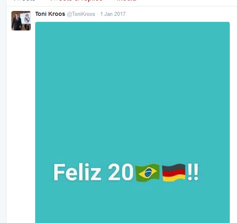This screenshot has height=223, width=237.
Task: Switch to the Tweets & replies tab
Action: [x=76, y=0]
